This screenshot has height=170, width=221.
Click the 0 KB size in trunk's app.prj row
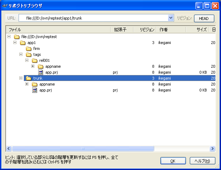(203, 90)
